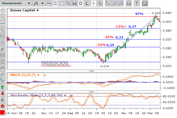177x118 pixels.
Task: Click the 0,425 high price label
Action: tap(156, 13)
